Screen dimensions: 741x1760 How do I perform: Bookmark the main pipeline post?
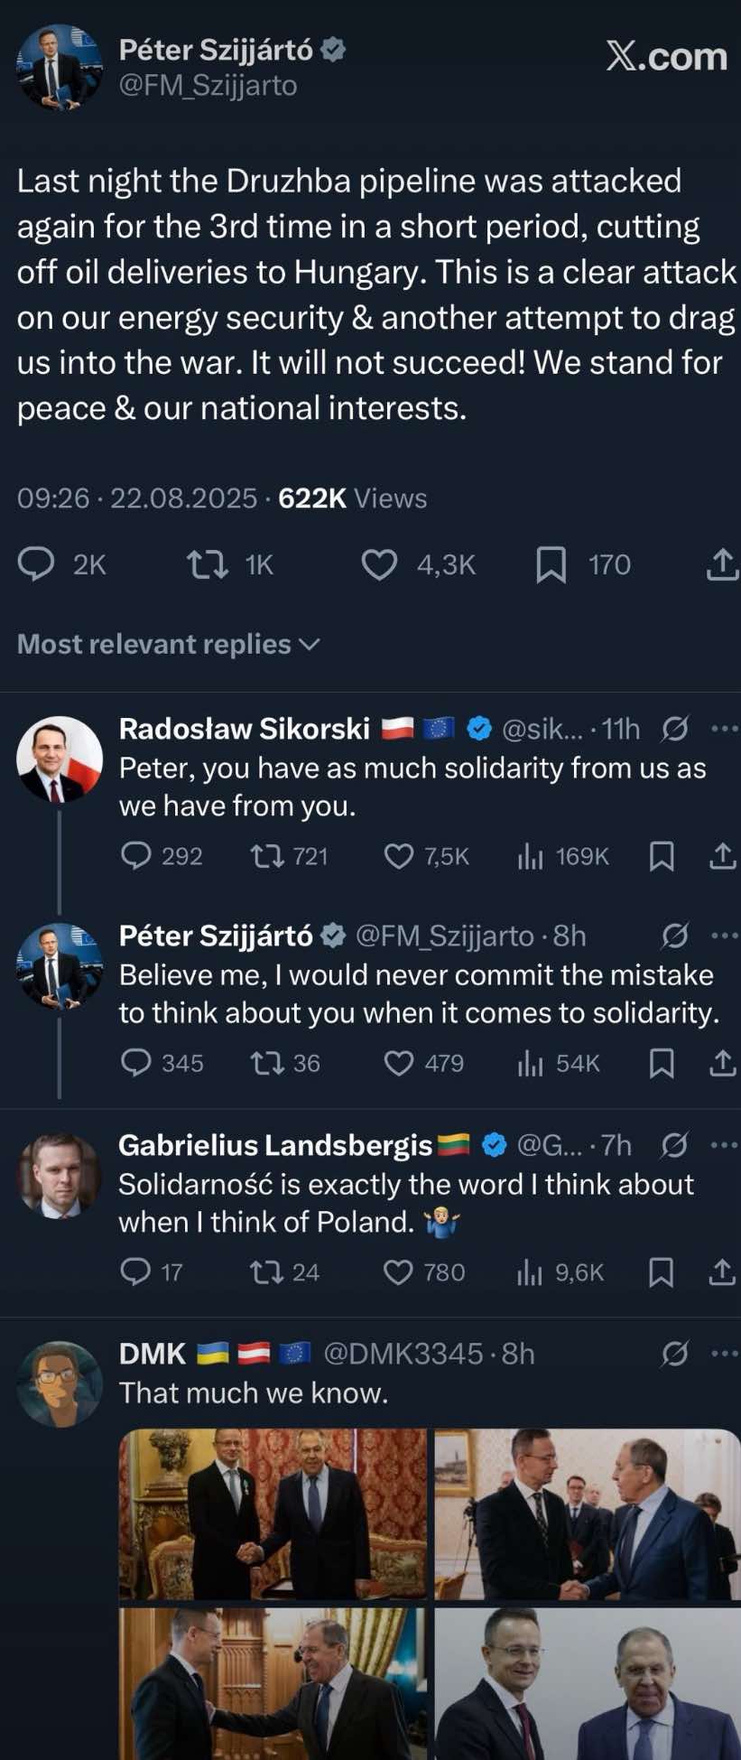click(551, 564)
